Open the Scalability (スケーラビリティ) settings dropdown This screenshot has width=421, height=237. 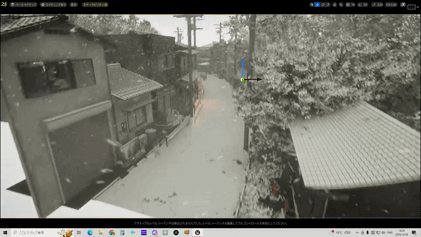point(95,5)
